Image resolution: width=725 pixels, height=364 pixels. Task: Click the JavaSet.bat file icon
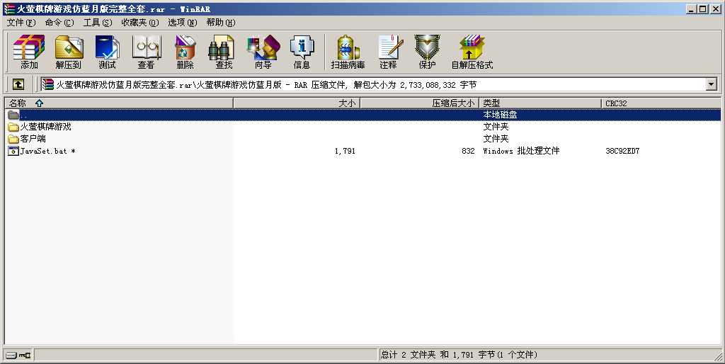point(13,151)
